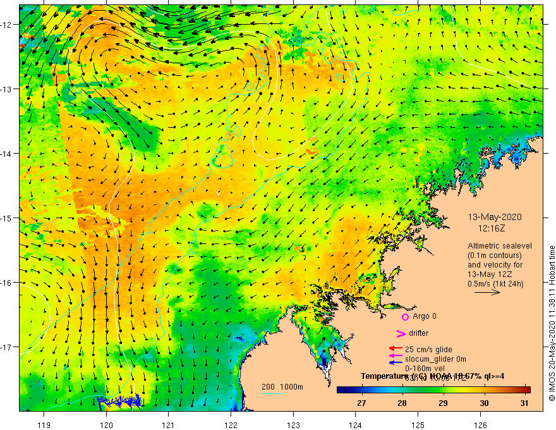This screenshot has width=556, height=430.
Task: Click the longitude axis label 125
Action: (x=418, y=425)
